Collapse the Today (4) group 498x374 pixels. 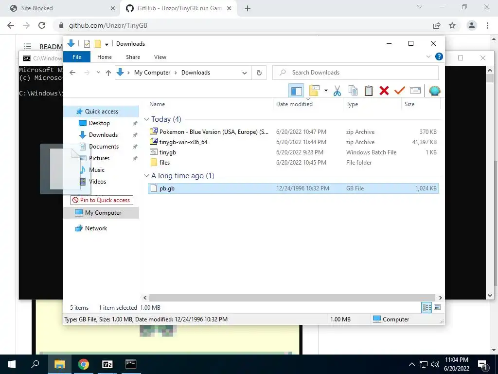(146, 119)
